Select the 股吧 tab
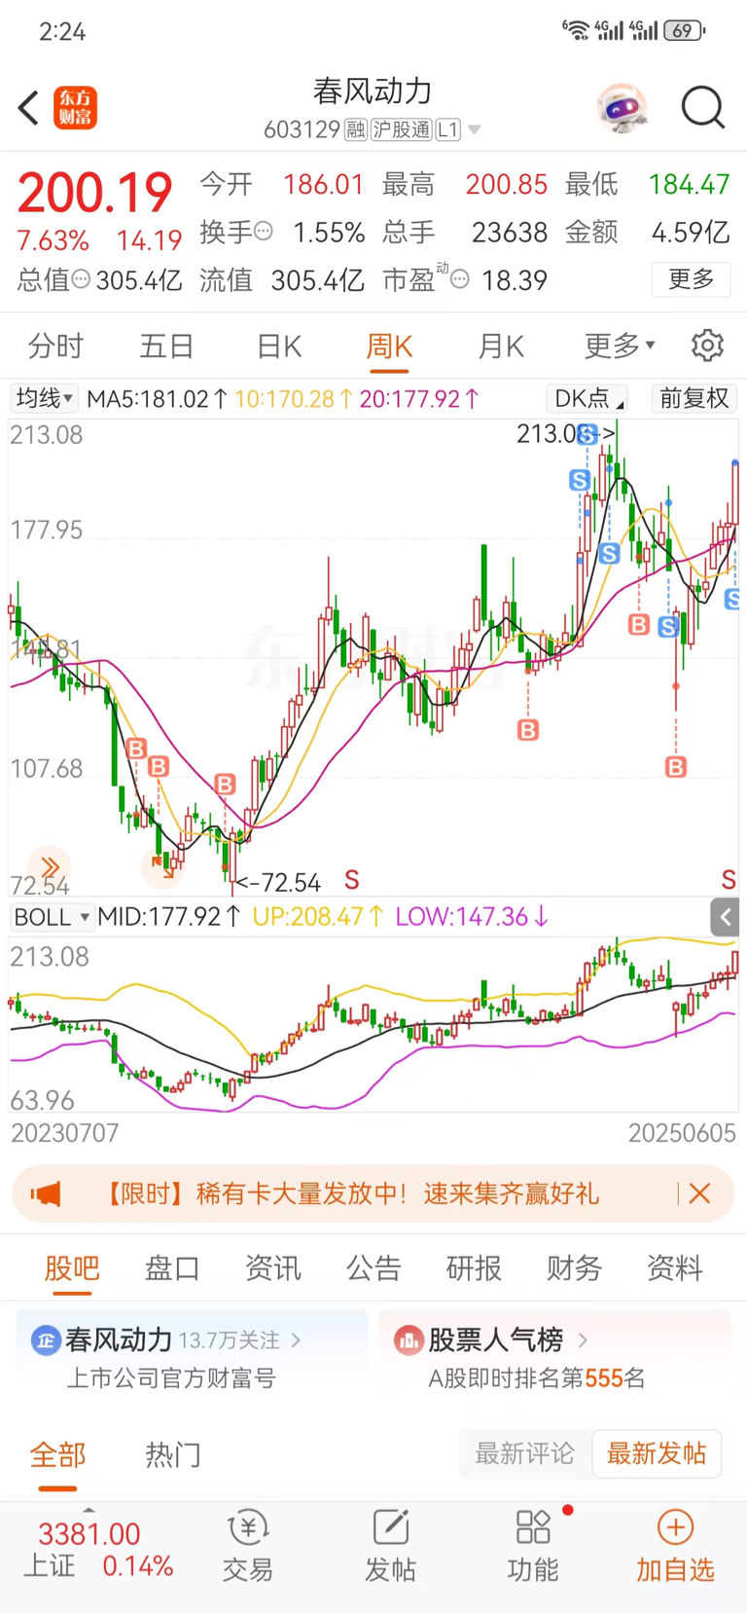Screen dimensions: 747x1614 [72, 1268]
